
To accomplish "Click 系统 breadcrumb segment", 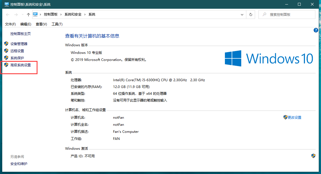I will [x=92, y=14].
